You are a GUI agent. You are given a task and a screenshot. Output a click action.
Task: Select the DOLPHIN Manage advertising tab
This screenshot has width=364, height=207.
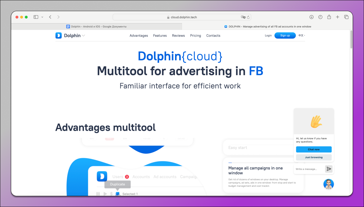(x=267, y=27)
